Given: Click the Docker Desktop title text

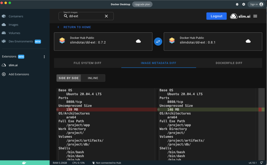Looking at the screenshot, I should pos(120,4).
